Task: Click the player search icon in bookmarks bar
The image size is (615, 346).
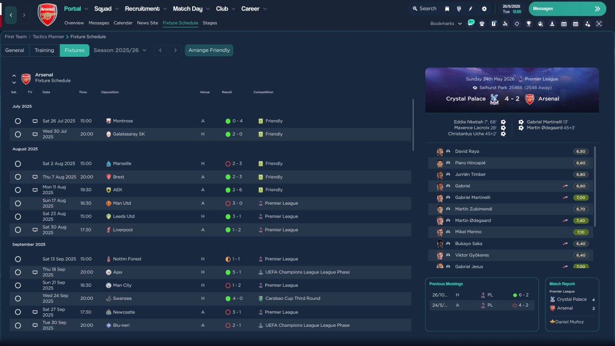Action: pyautogui.click(x=505, y=24)
